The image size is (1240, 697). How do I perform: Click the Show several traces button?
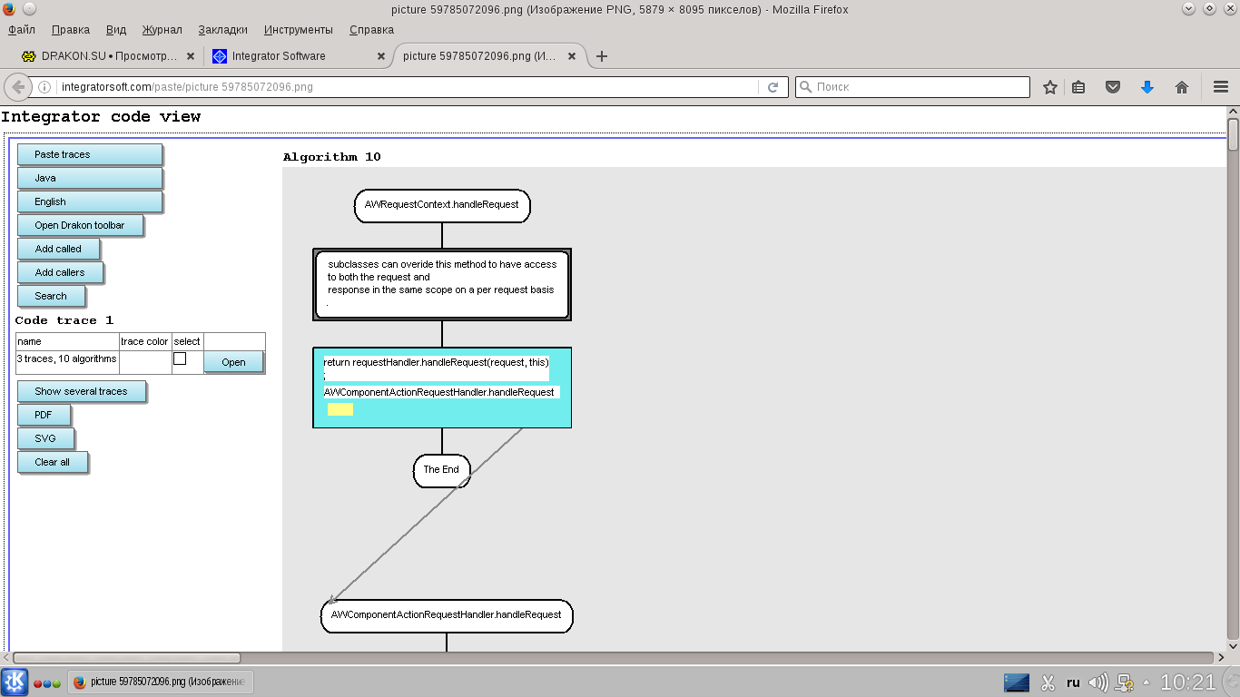coord(82,392)
